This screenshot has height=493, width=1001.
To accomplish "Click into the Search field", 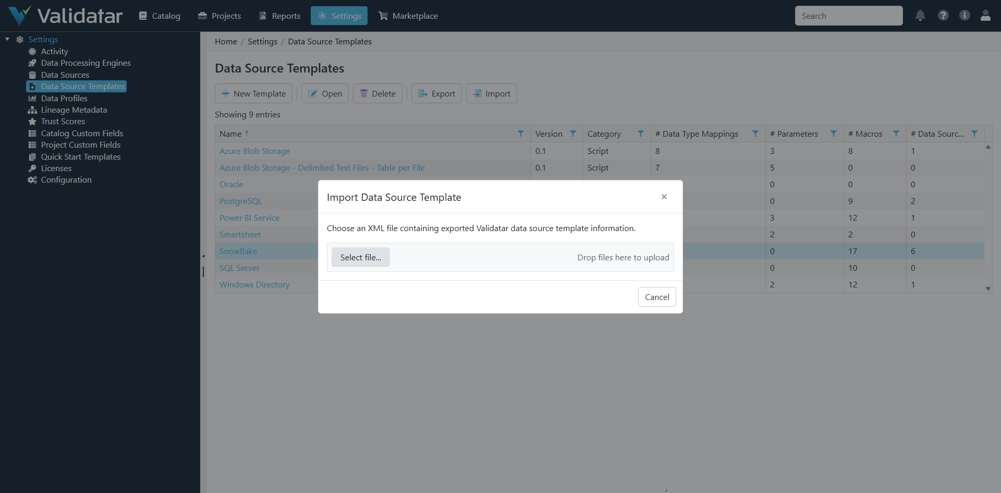I will [x=849, y=16].
